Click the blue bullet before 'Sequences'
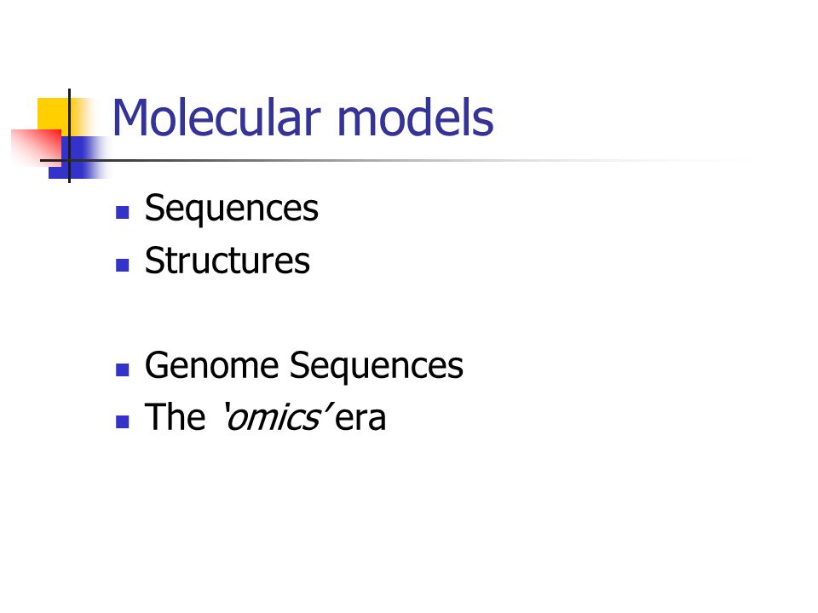Screen dimensions: 818x613 [x=123, y=212]
